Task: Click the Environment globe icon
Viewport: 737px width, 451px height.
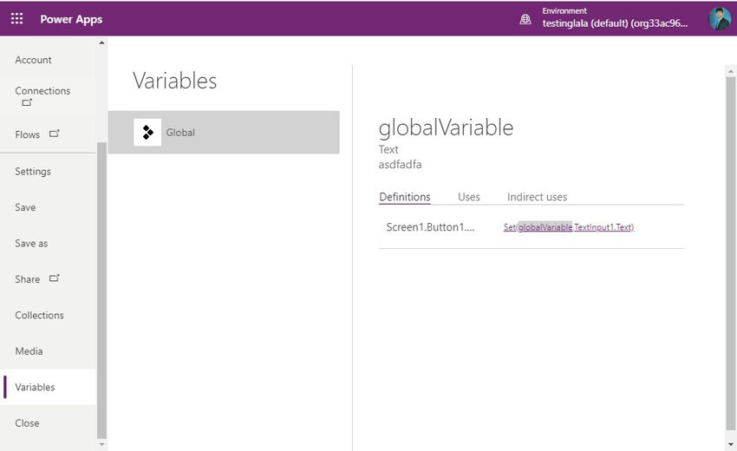Action: click(525, 19)
